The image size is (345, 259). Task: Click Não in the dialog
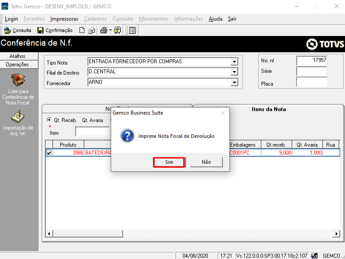(x=207, y=162)
